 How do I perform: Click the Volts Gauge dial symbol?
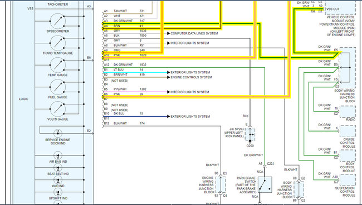coord(58,109)
